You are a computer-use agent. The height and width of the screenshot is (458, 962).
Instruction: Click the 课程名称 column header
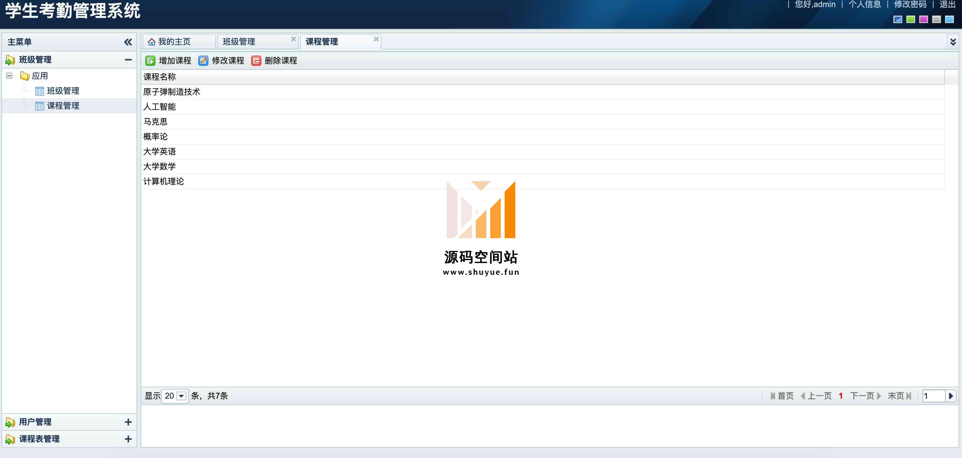pyautogui.click(x=543, y=77)
